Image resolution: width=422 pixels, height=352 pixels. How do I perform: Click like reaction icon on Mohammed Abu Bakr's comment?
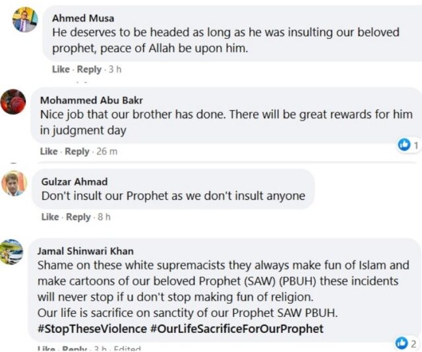pos(404,144)
